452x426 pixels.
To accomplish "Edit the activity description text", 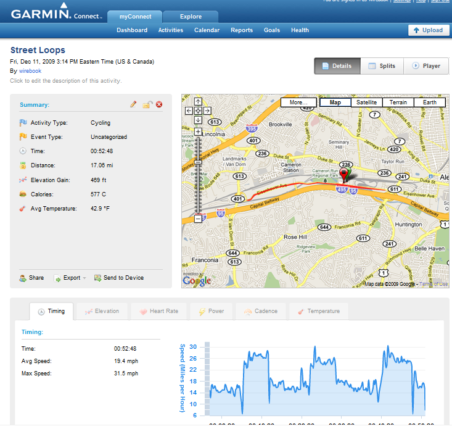I will point(66,81).
